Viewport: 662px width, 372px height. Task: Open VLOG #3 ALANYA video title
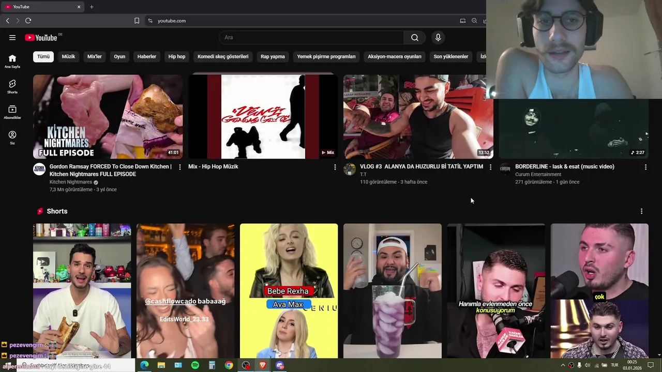(x=422, y=167)
